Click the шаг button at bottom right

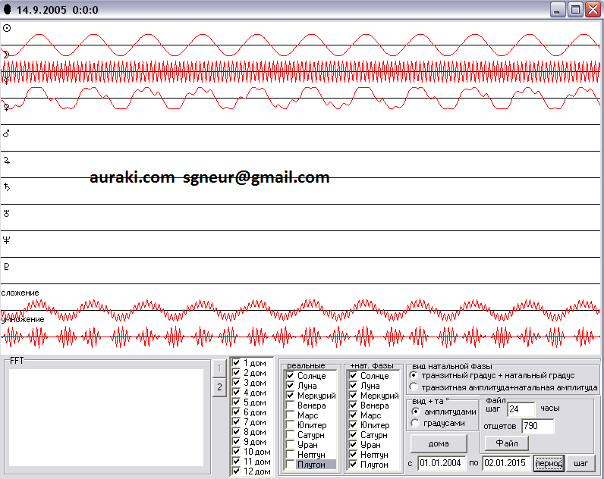[580, 463]
